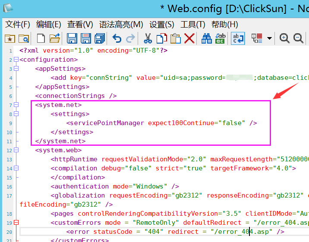Open the 帮助(H) menu
The width and height of the screenshot is (309, 242).
[x=225, y=25]
